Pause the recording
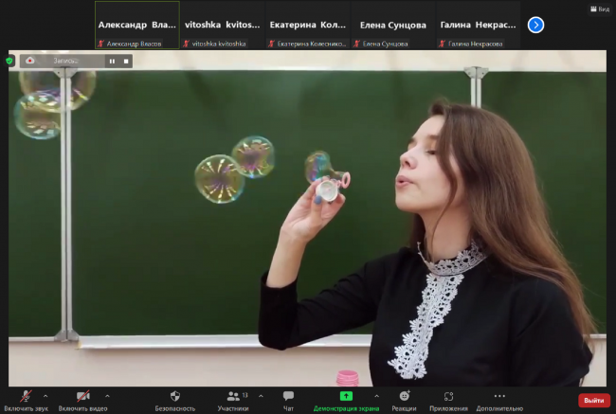This screenshot has width=616, height=414. point(113,62)
